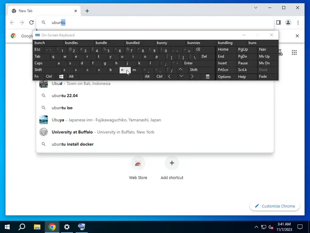Tap the Mv Up key

point(268,56)
